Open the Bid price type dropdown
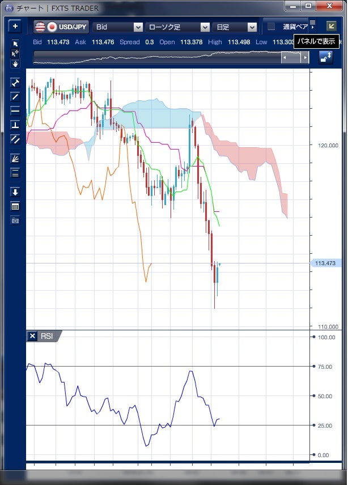The width and height of the screenshot is (348, 485). click(x=118, y=27)
